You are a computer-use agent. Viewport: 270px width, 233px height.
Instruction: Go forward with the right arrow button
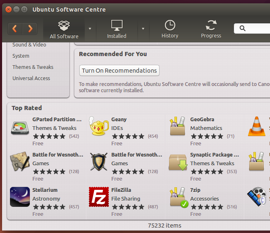tap(30, 29)
